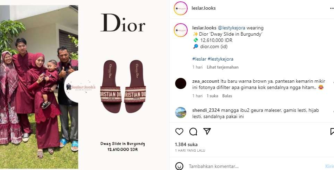Save post with bookmark icon

[x=332, y=132]
